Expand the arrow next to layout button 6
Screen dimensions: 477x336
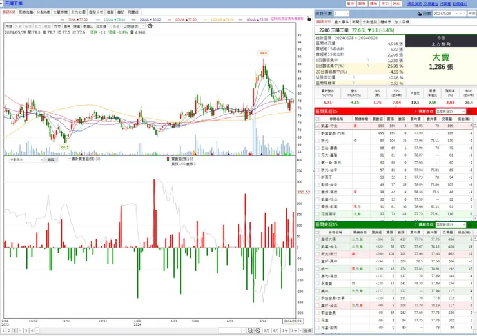click(37, 331)
